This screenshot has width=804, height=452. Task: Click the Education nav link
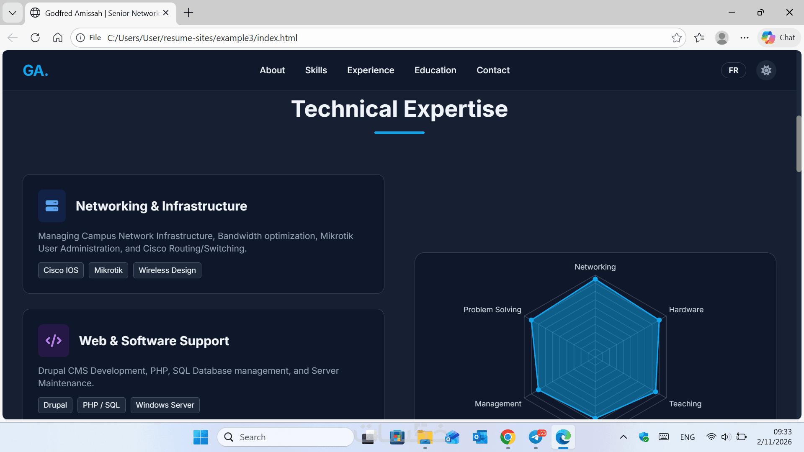point(435,70)
